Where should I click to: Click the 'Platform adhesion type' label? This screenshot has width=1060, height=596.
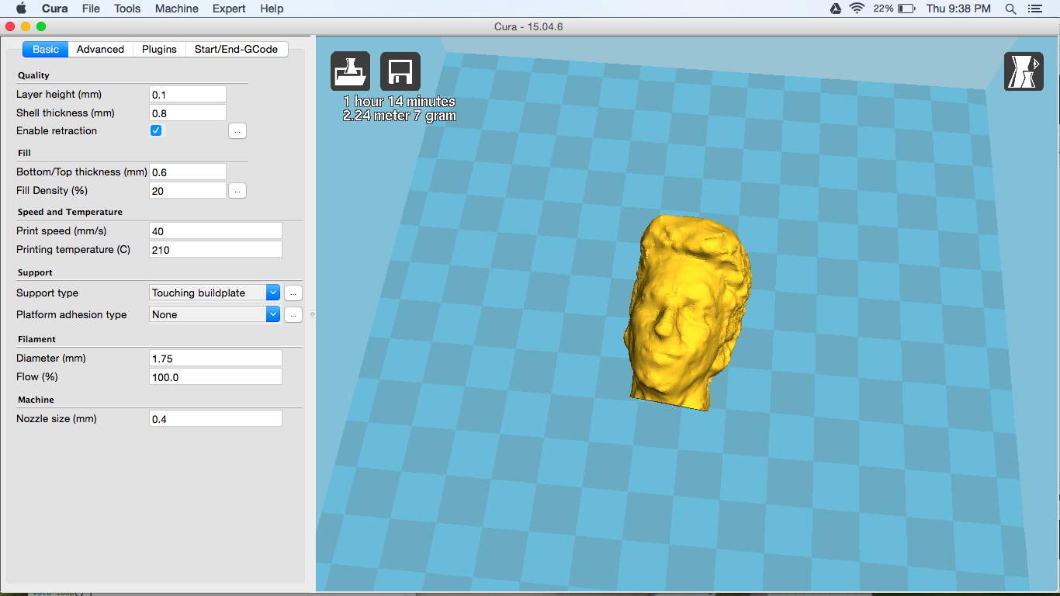[71, 314]
